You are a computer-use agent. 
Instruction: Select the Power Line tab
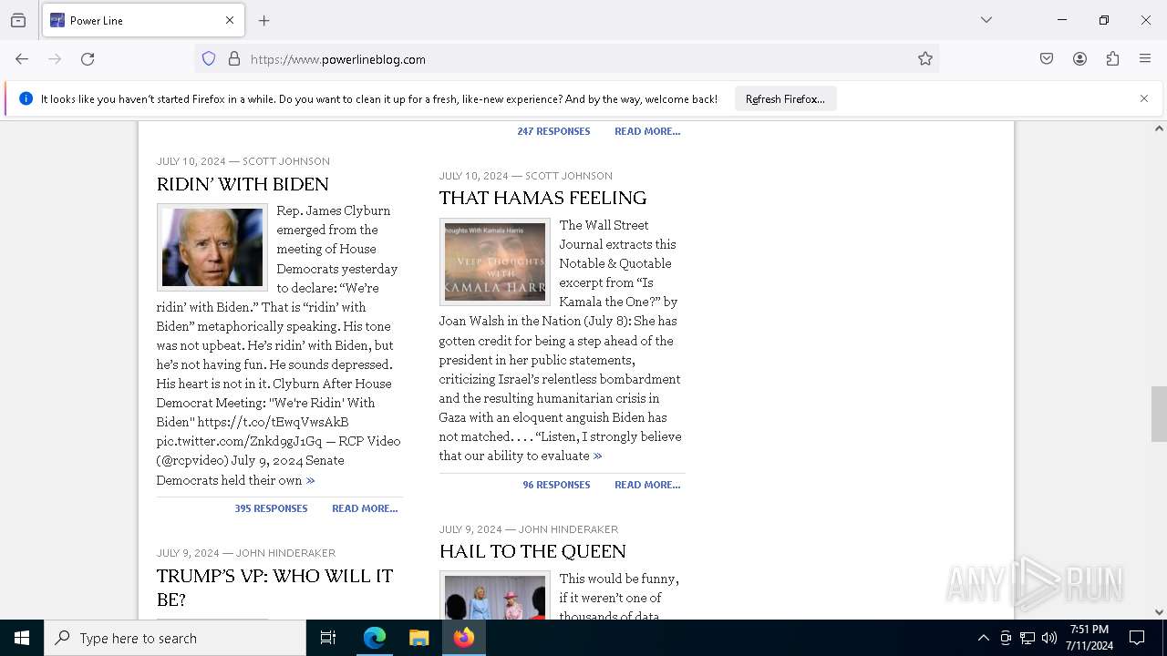pyautogui.click(x=143, y=20)
